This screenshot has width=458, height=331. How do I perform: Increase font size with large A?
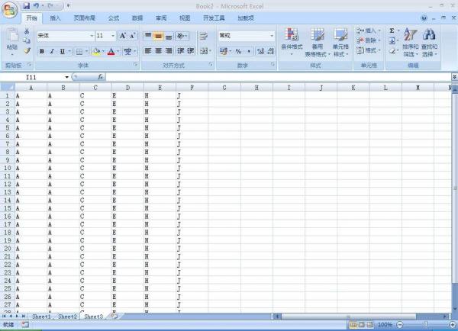[x=123, y=36]
